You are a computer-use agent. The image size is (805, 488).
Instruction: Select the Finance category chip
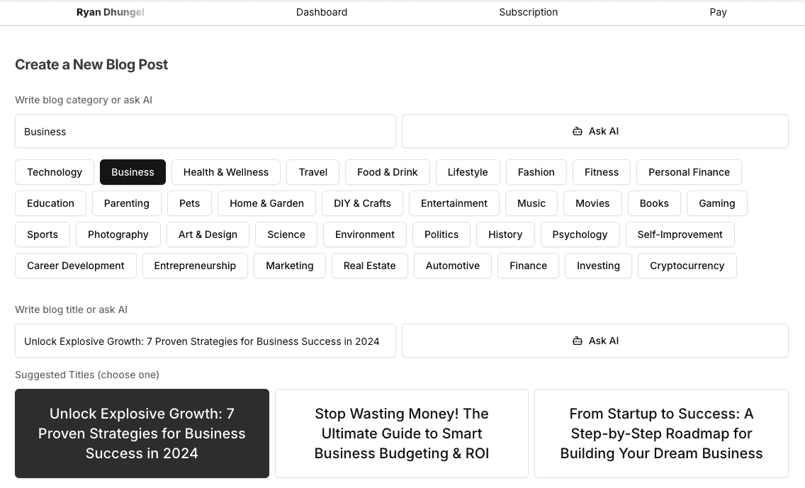529,266
